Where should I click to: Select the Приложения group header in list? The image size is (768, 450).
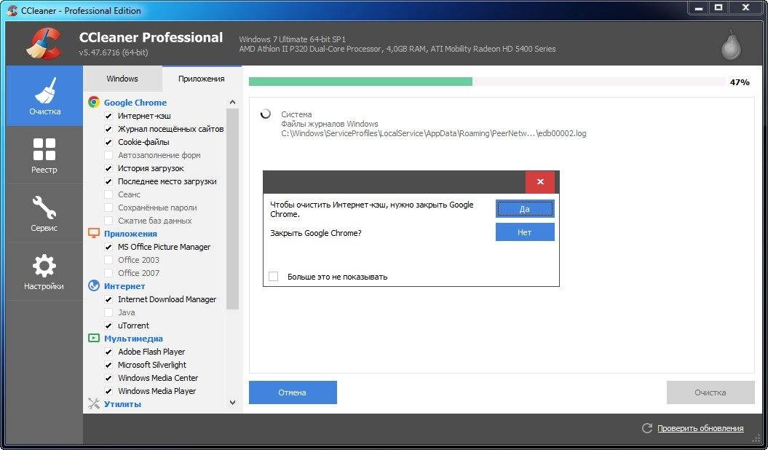130,234
